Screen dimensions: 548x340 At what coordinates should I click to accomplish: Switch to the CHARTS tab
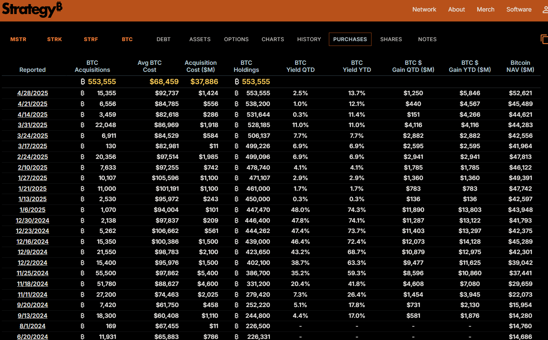tap(273, 39)
